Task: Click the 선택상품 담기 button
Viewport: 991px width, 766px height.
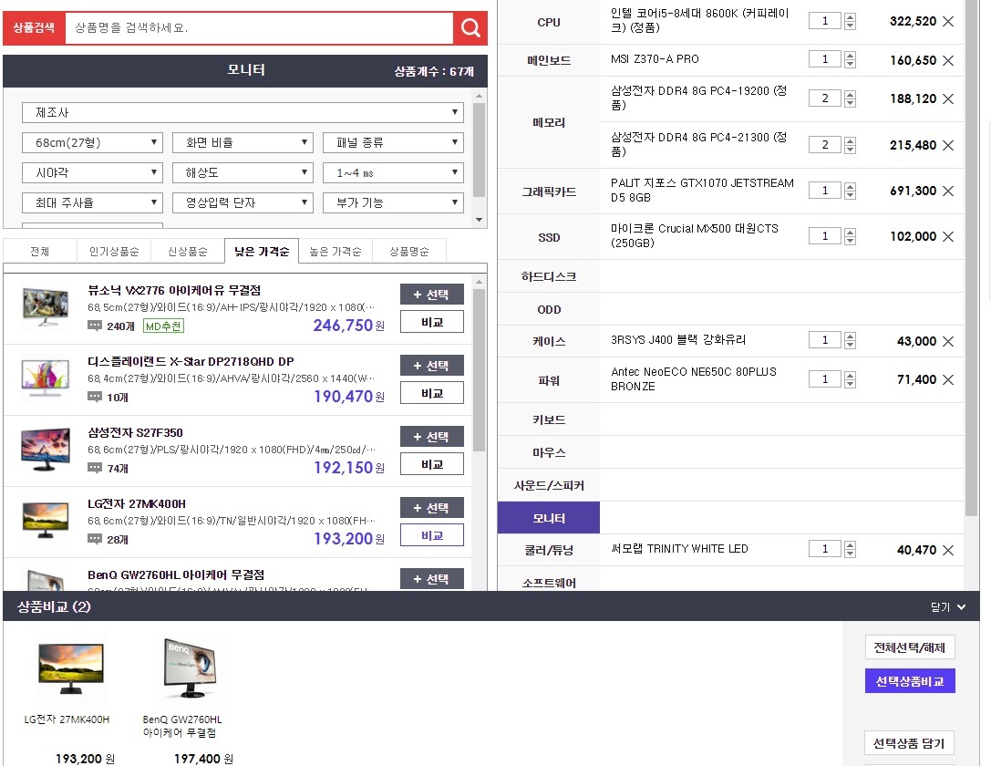Action: point(909,743)
